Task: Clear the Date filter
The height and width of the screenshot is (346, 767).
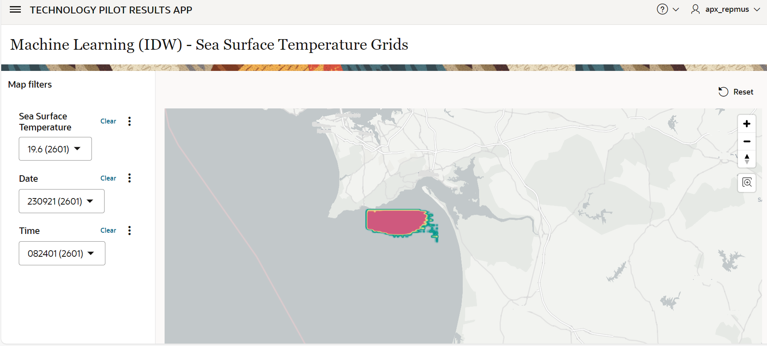Action: 108,178
